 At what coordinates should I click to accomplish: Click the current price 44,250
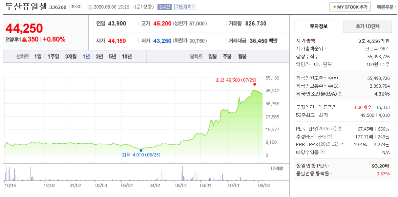click(x=24, y=28)
